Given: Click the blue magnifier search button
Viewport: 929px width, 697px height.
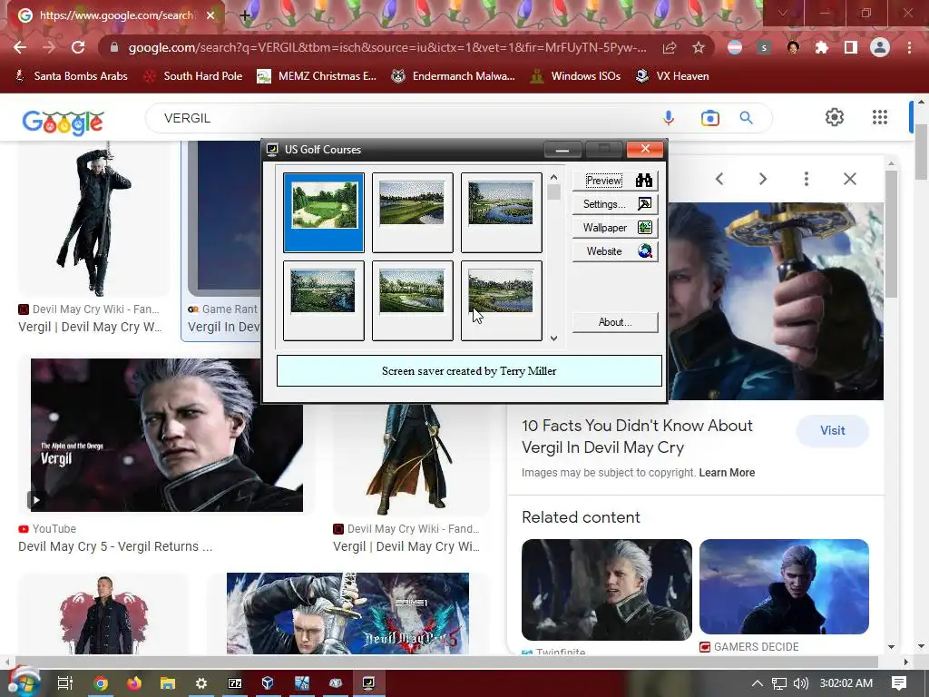Looking at the screenshot, I should pyautogui.click(x=746, y=118).
